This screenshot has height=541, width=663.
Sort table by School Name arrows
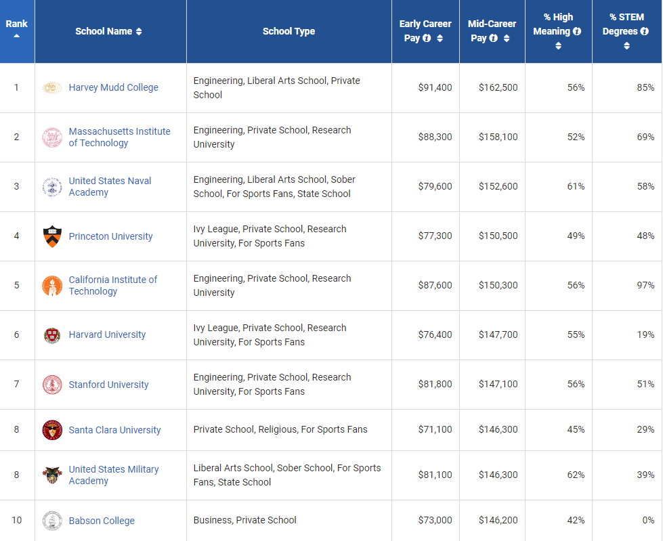click(x=139, y=31)
